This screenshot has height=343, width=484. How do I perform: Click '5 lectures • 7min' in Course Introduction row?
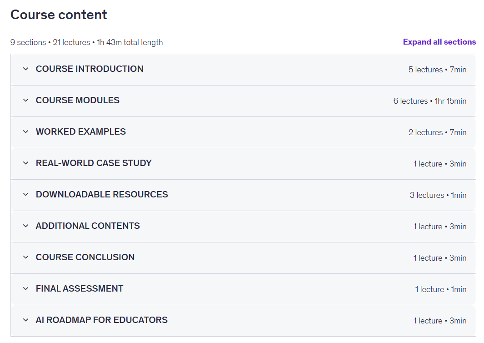pyautogui.click(x=437, y=70)
